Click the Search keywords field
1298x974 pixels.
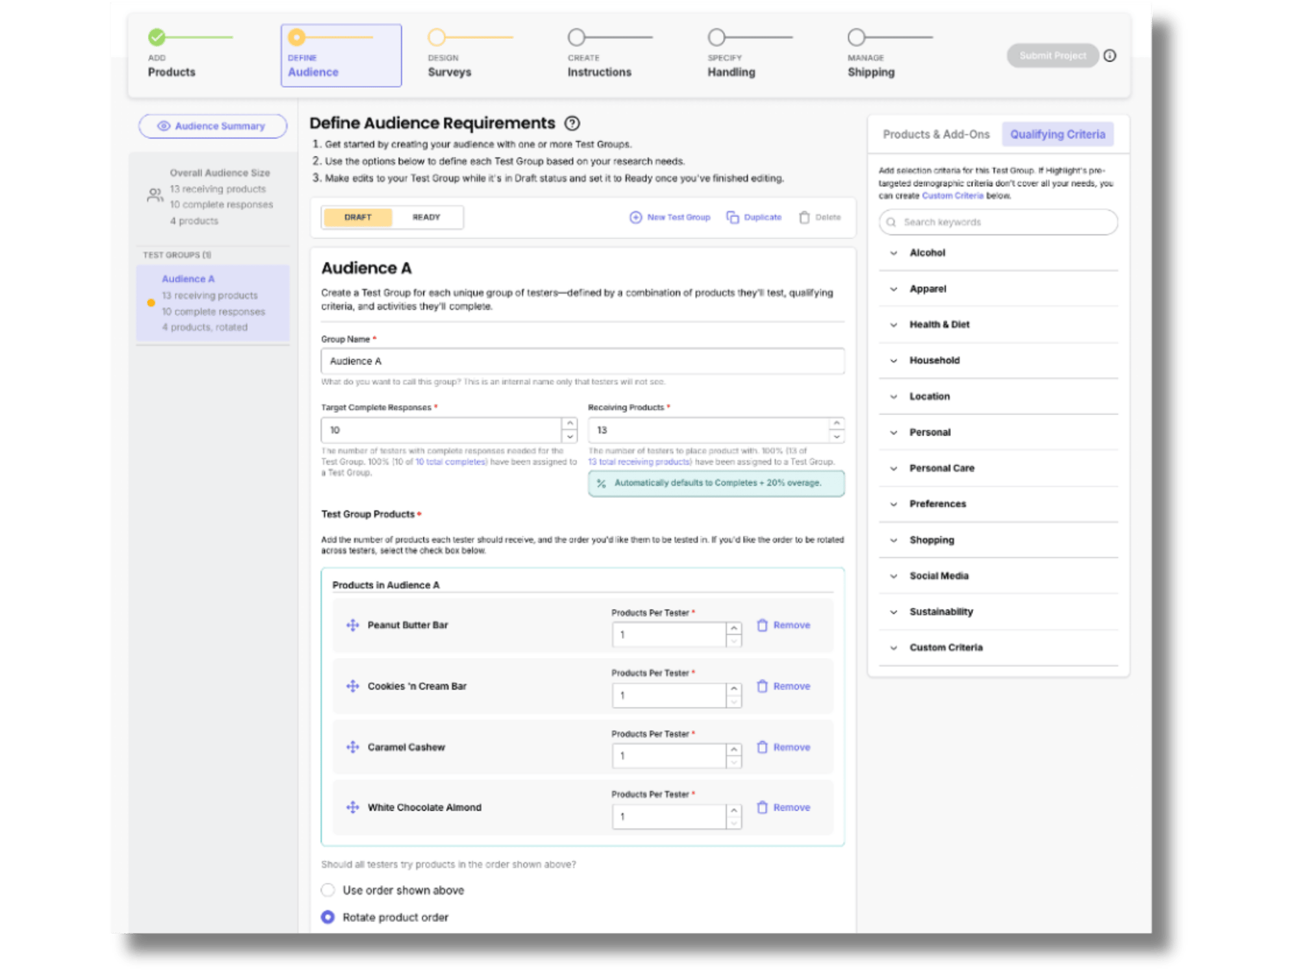[x=998, y=222]
